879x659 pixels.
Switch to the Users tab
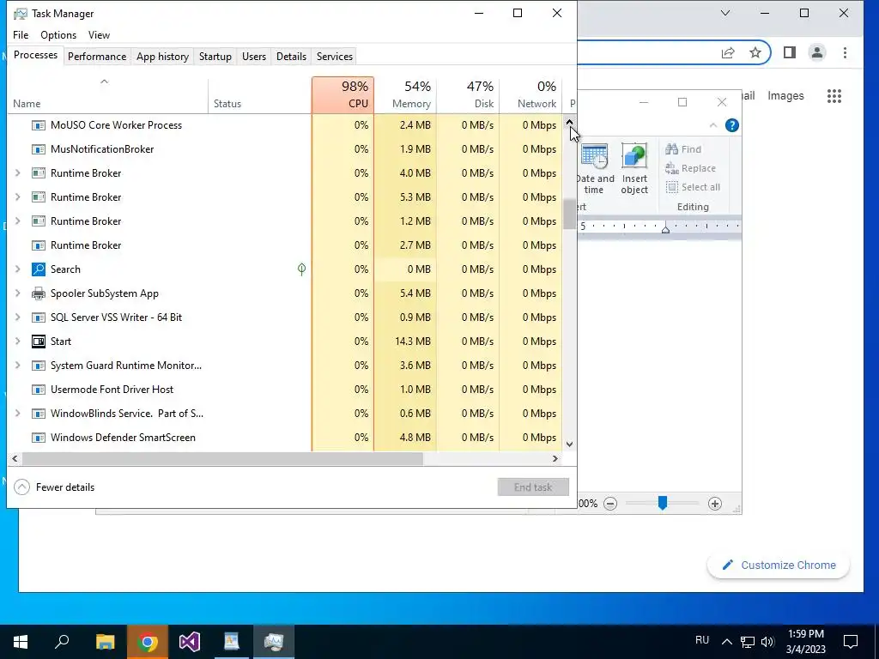point(254,57)
